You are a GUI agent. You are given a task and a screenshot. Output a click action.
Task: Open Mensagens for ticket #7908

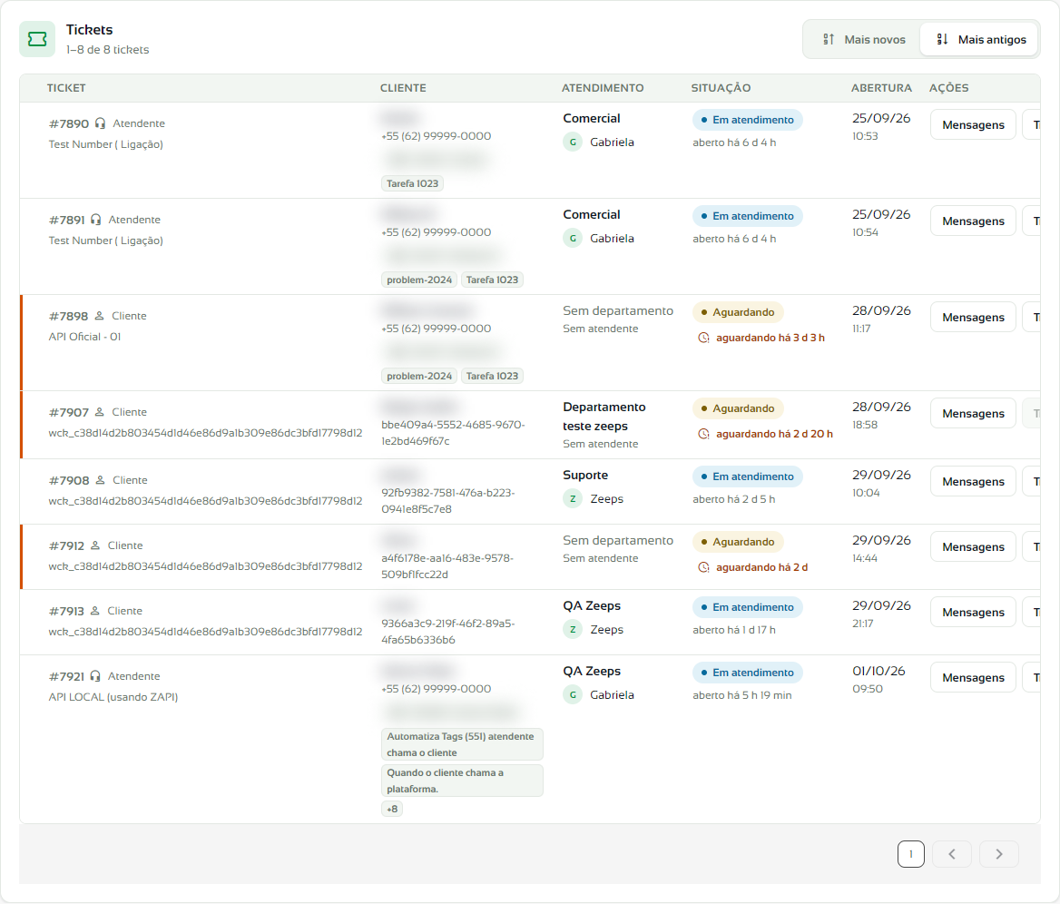[973, 481]
